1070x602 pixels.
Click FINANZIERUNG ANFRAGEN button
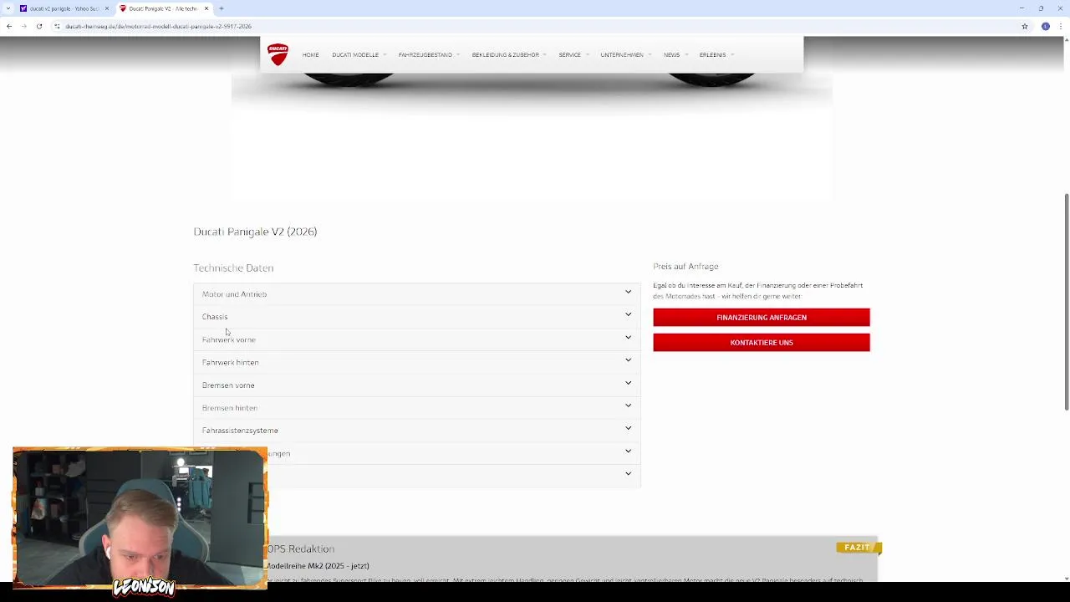pos(762,318)
